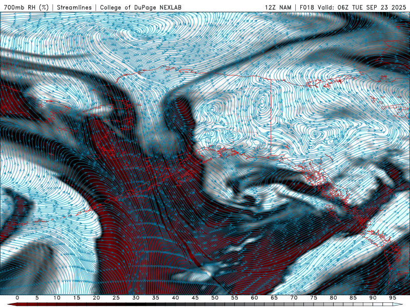The width and height of the screenshot is (410, 307).
Task: Click the "0" value on the color scale
Action: click(x=17, y=298)
